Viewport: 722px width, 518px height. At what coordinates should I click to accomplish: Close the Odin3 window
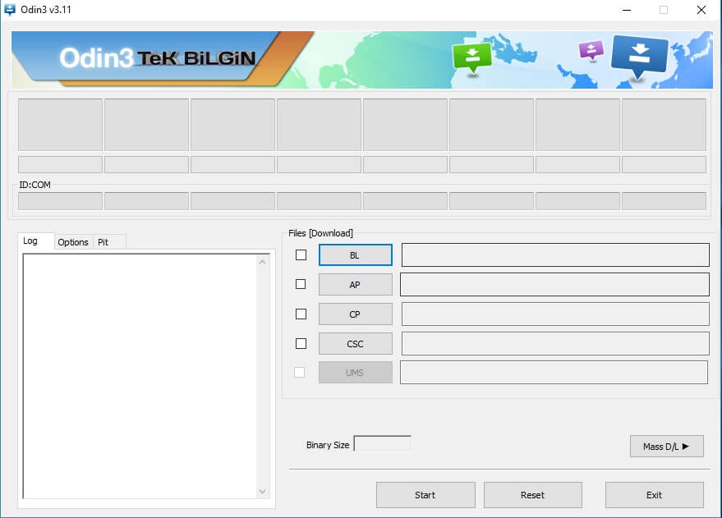tap(701, 10)
